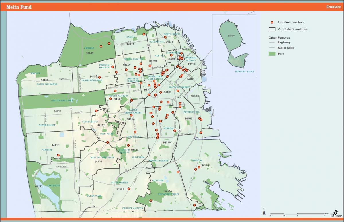344x222 pixels.
Task: Click the "Seacliff" neighborhood label
Action: [35, 74]
